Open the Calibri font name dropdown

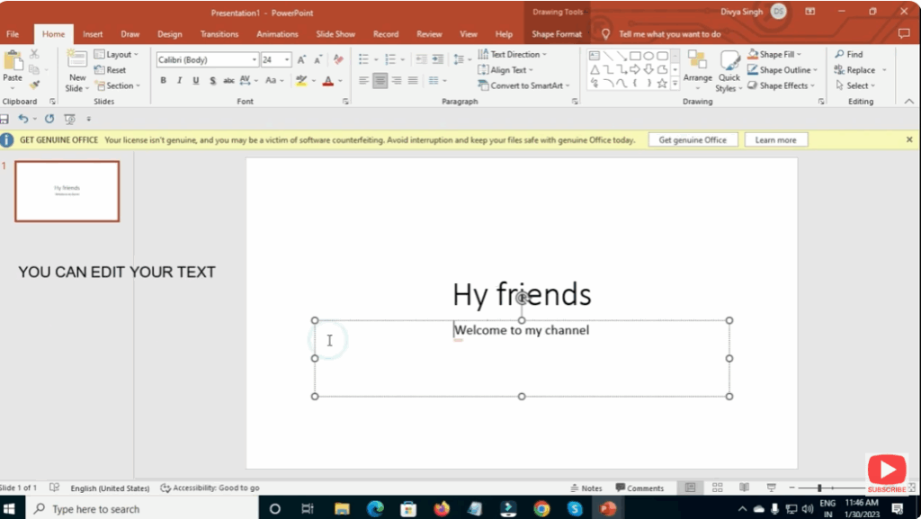click(255, 59)
